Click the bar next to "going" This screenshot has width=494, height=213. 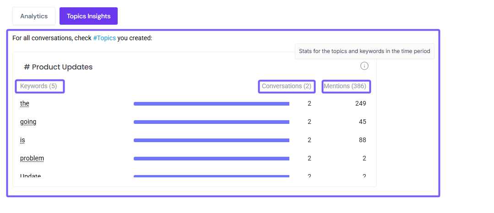211,122
